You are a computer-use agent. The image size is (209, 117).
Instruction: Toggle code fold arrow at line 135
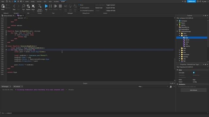tap(6, 50)
